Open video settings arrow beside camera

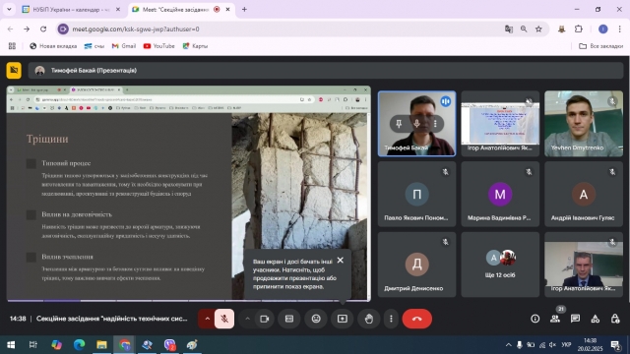pos(247,319)
